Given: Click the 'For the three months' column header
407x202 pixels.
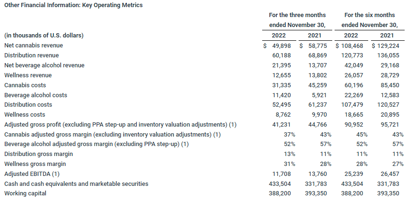Looking at the screenshot, I should tap(297, 15).
